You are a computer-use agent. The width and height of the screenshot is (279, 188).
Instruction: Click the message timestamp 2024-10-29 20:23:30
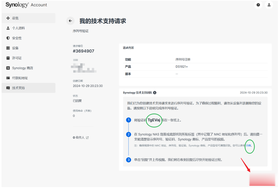point(254,92)
